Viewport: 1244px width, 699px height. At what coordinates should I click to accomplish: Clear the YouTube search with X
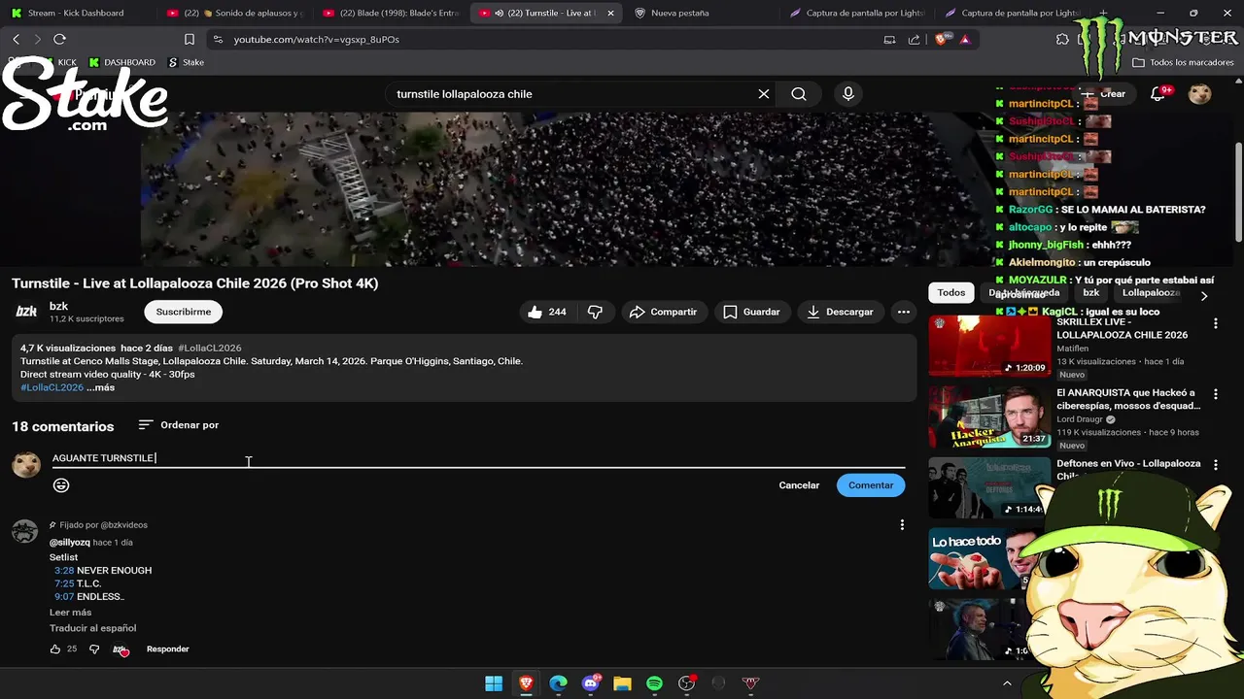tap(764, 94)
